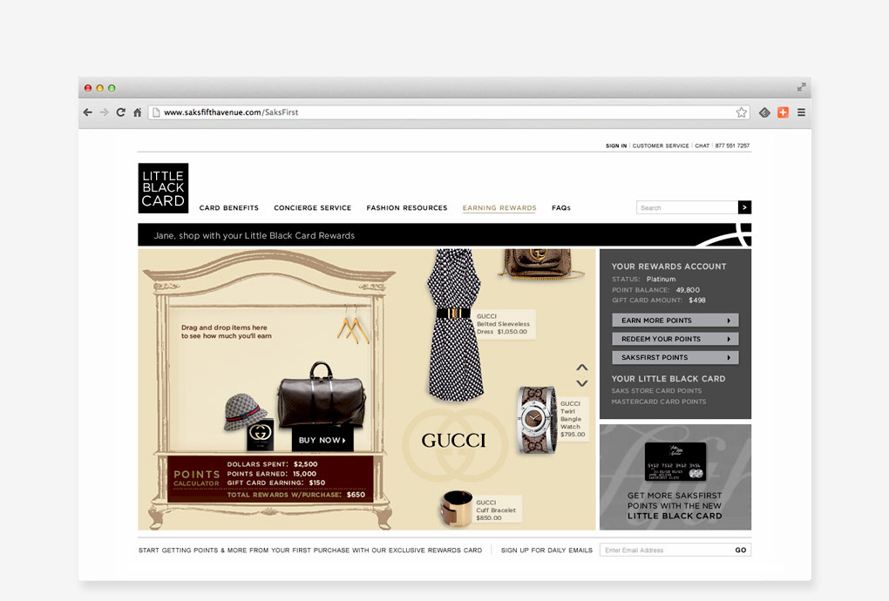Go to browser home icon

pos(137,112)
